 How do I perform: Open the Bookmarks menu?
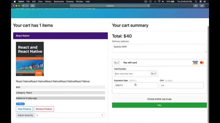[59, 1]
